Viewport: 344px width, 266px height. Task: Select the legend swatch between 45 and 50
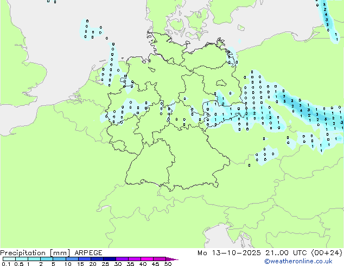(160, 259)
